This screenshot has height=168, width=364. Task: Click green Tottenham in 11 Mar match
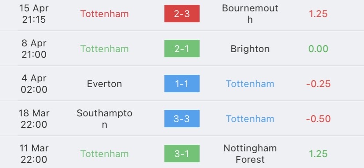[x=105, y=154]
